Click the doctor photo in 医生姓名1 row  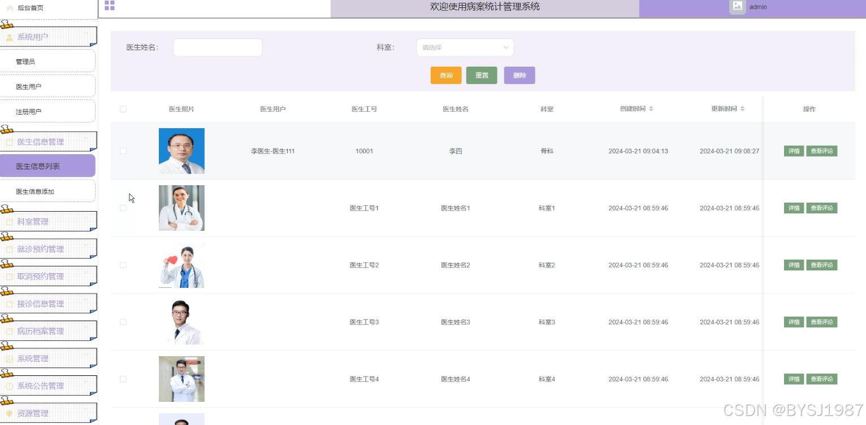tap(181, 208)
